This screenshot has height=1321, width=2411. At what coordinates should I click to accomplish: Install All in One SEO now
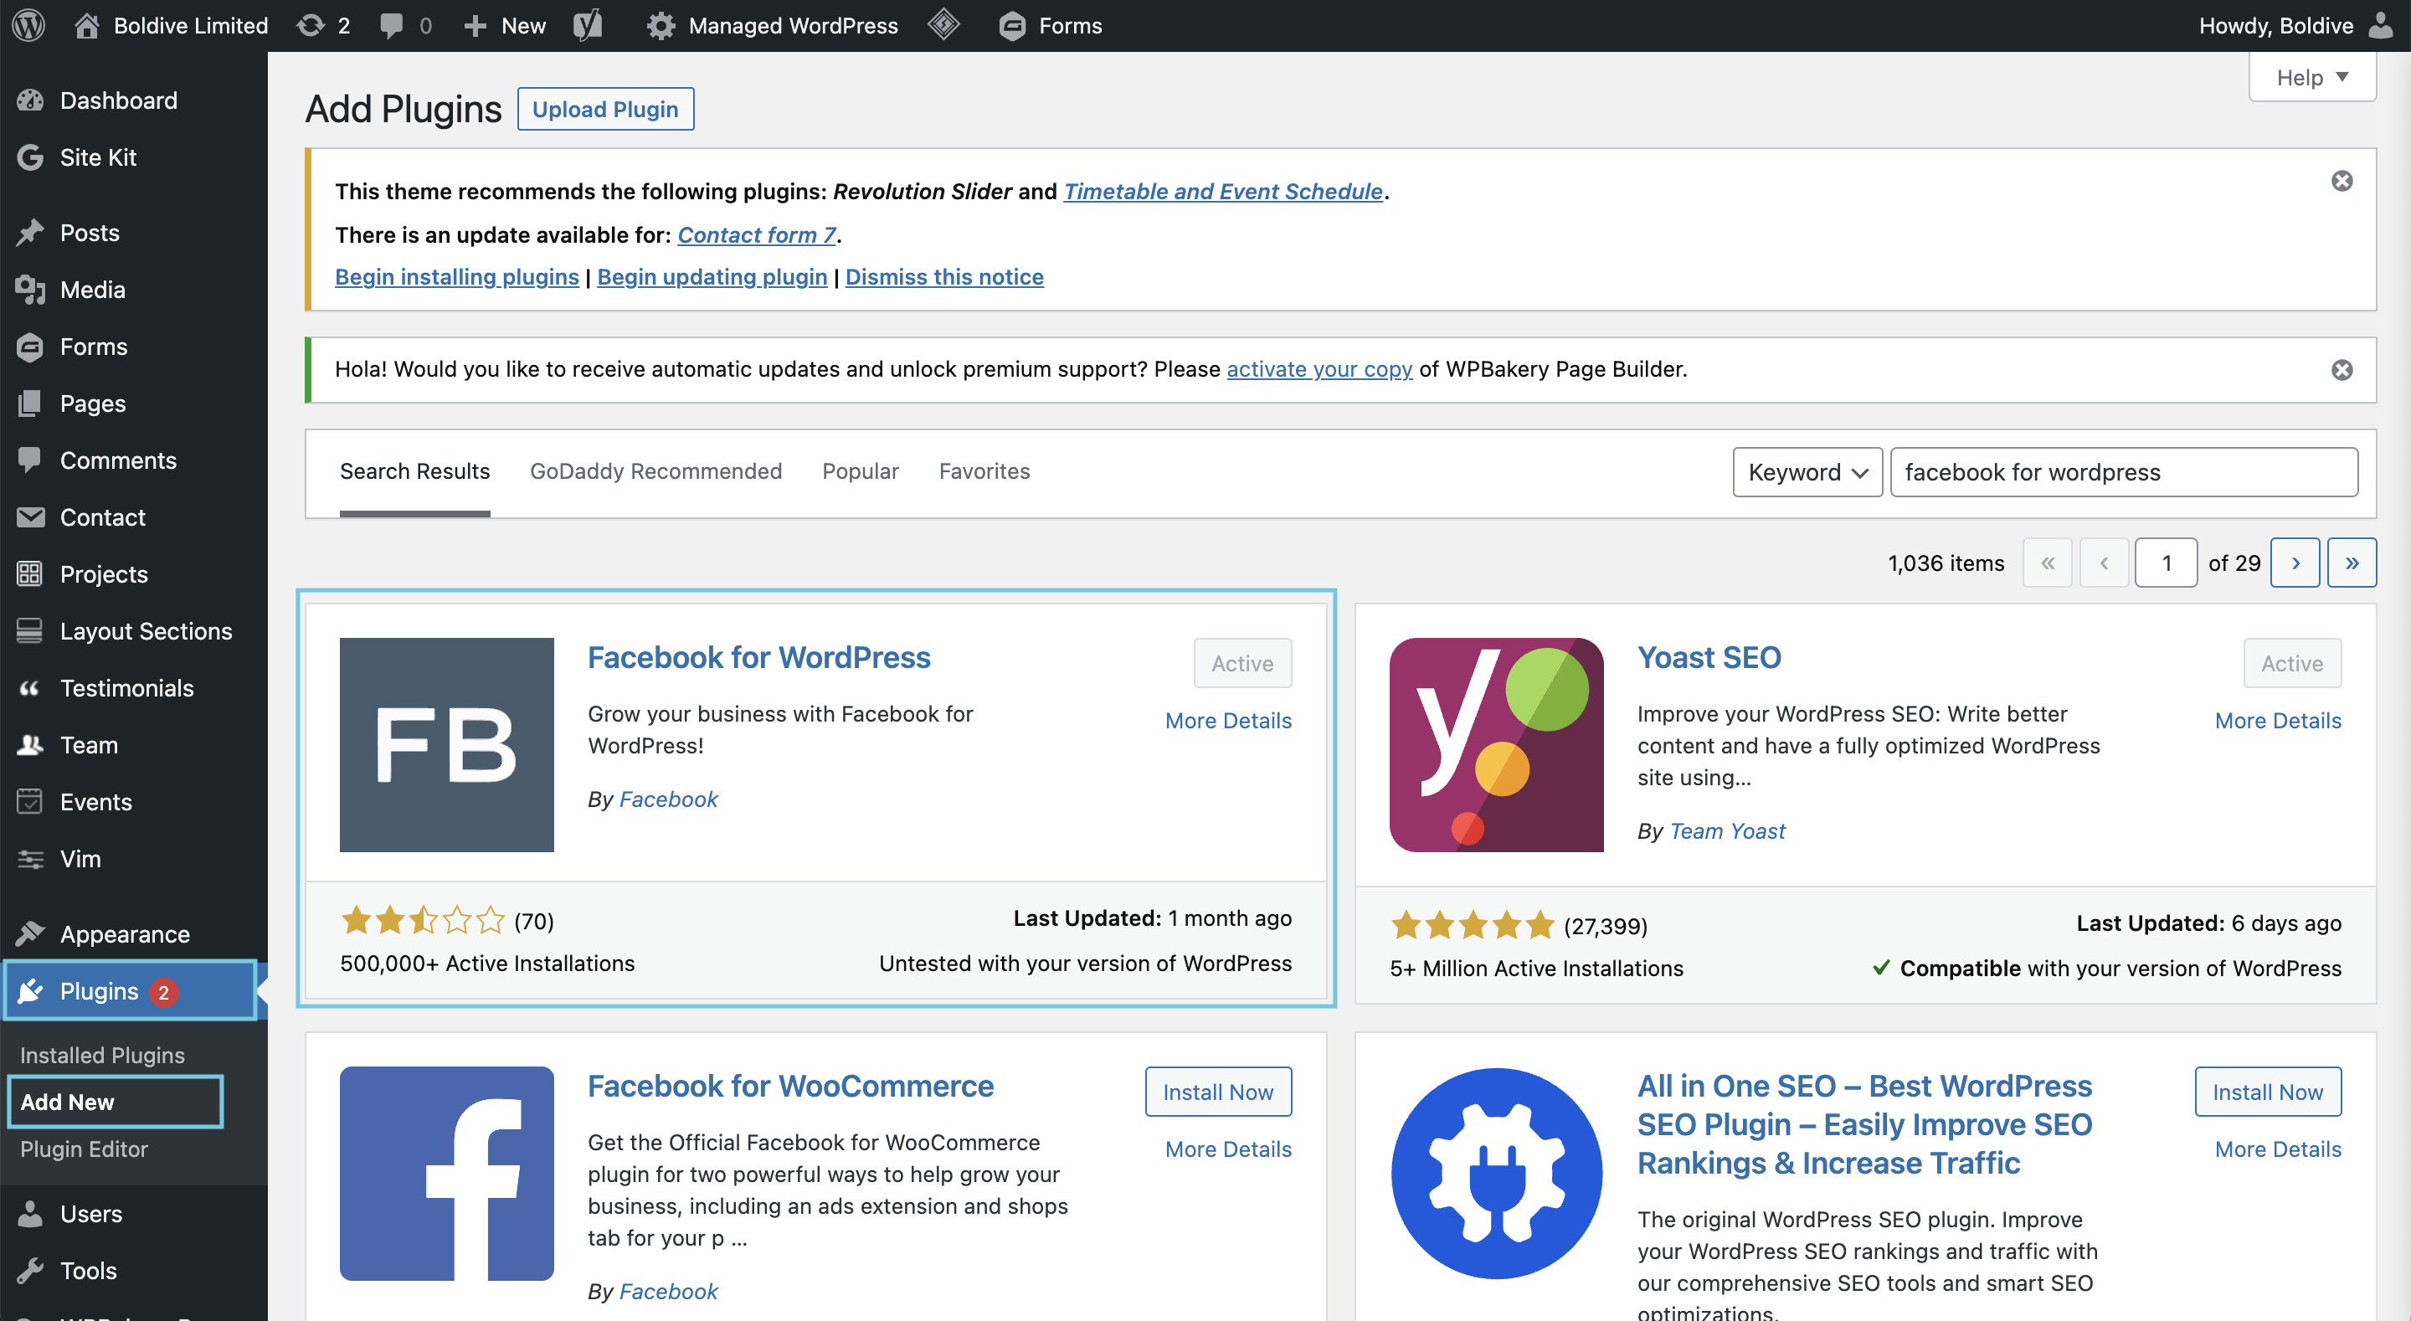click(x=2268, y=1092)
